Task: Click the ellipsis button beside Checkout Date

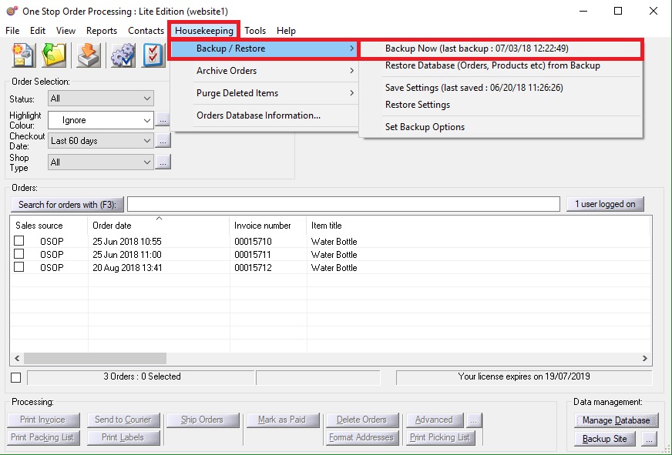Action: (163, 140)
